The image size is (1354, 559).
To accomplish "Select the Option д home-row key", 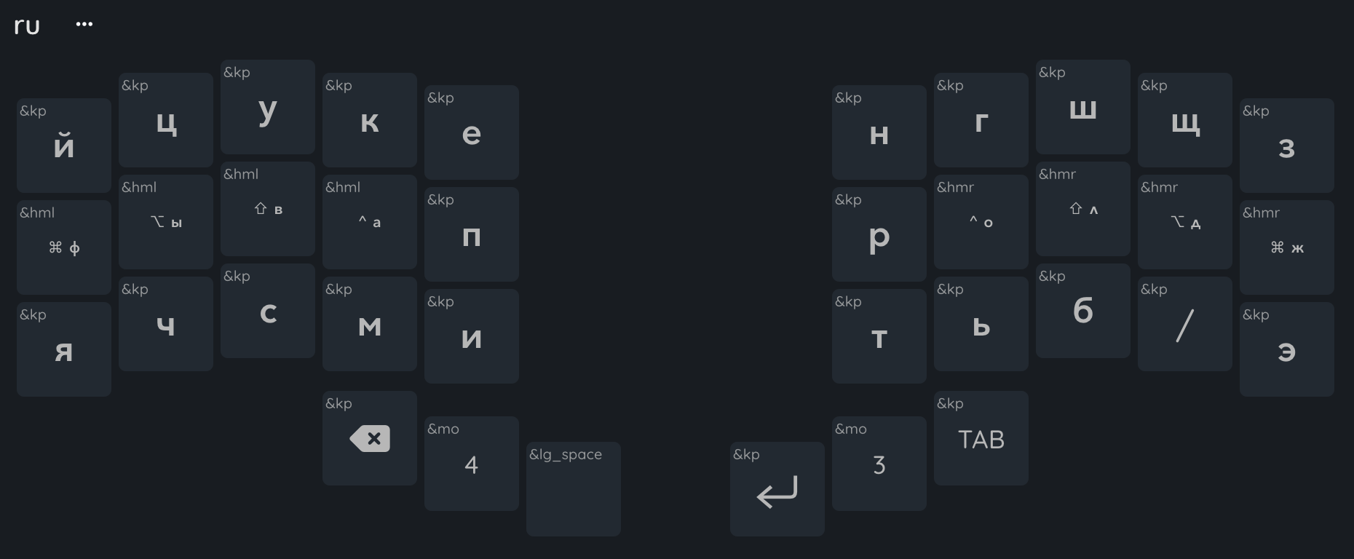I will [x=1185, y=222].
